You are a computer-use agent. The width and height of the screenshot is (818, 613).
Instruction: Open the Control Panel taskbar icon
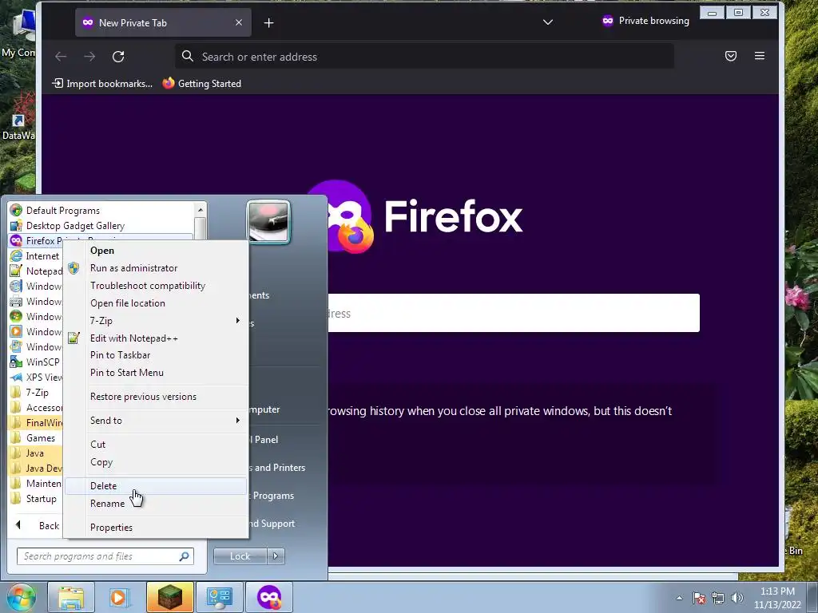tap(219, 597)
